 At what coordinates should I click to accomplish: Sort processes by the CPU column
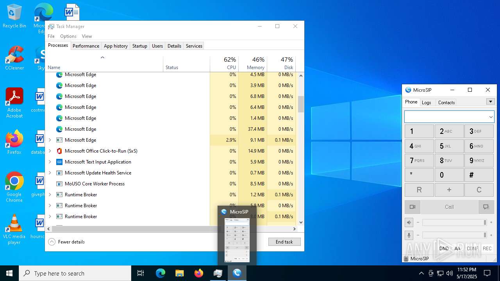click(x=224, y=64)
